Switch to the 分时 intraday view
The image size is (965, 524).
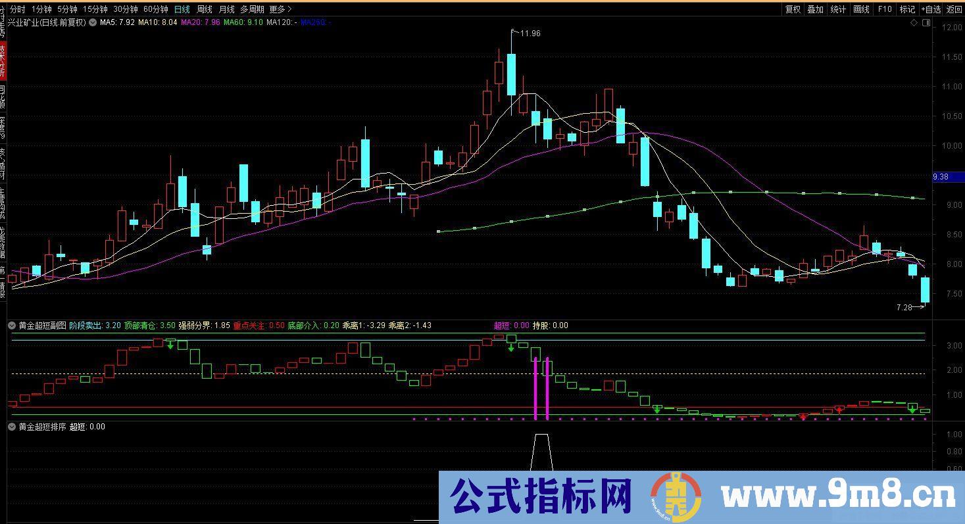tap(18, 9)
